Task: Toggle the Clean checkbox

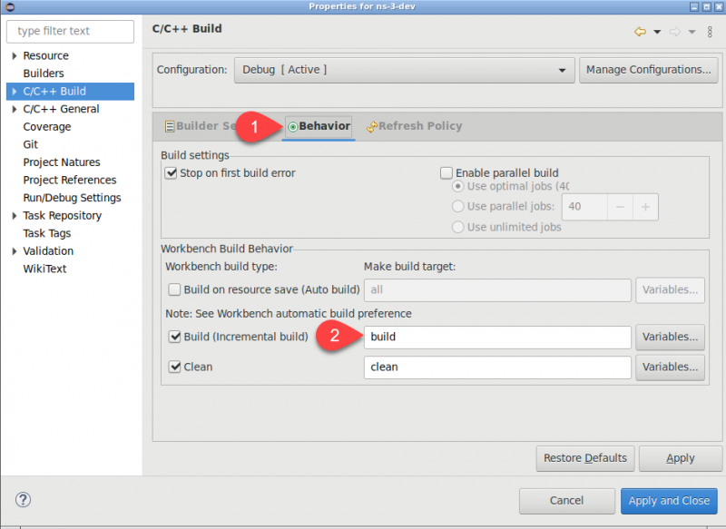Action: click(x=174, y=367)
